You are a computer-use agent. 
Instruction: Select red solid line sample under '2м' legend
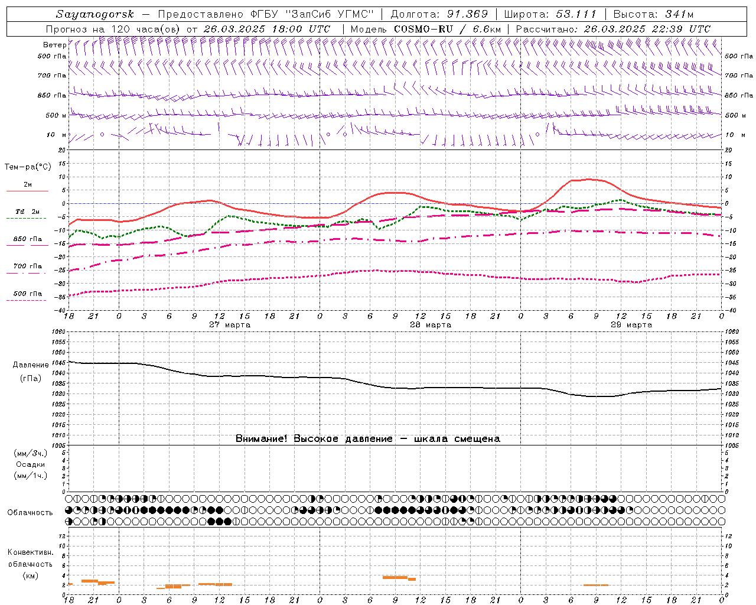tap(27, 191)
